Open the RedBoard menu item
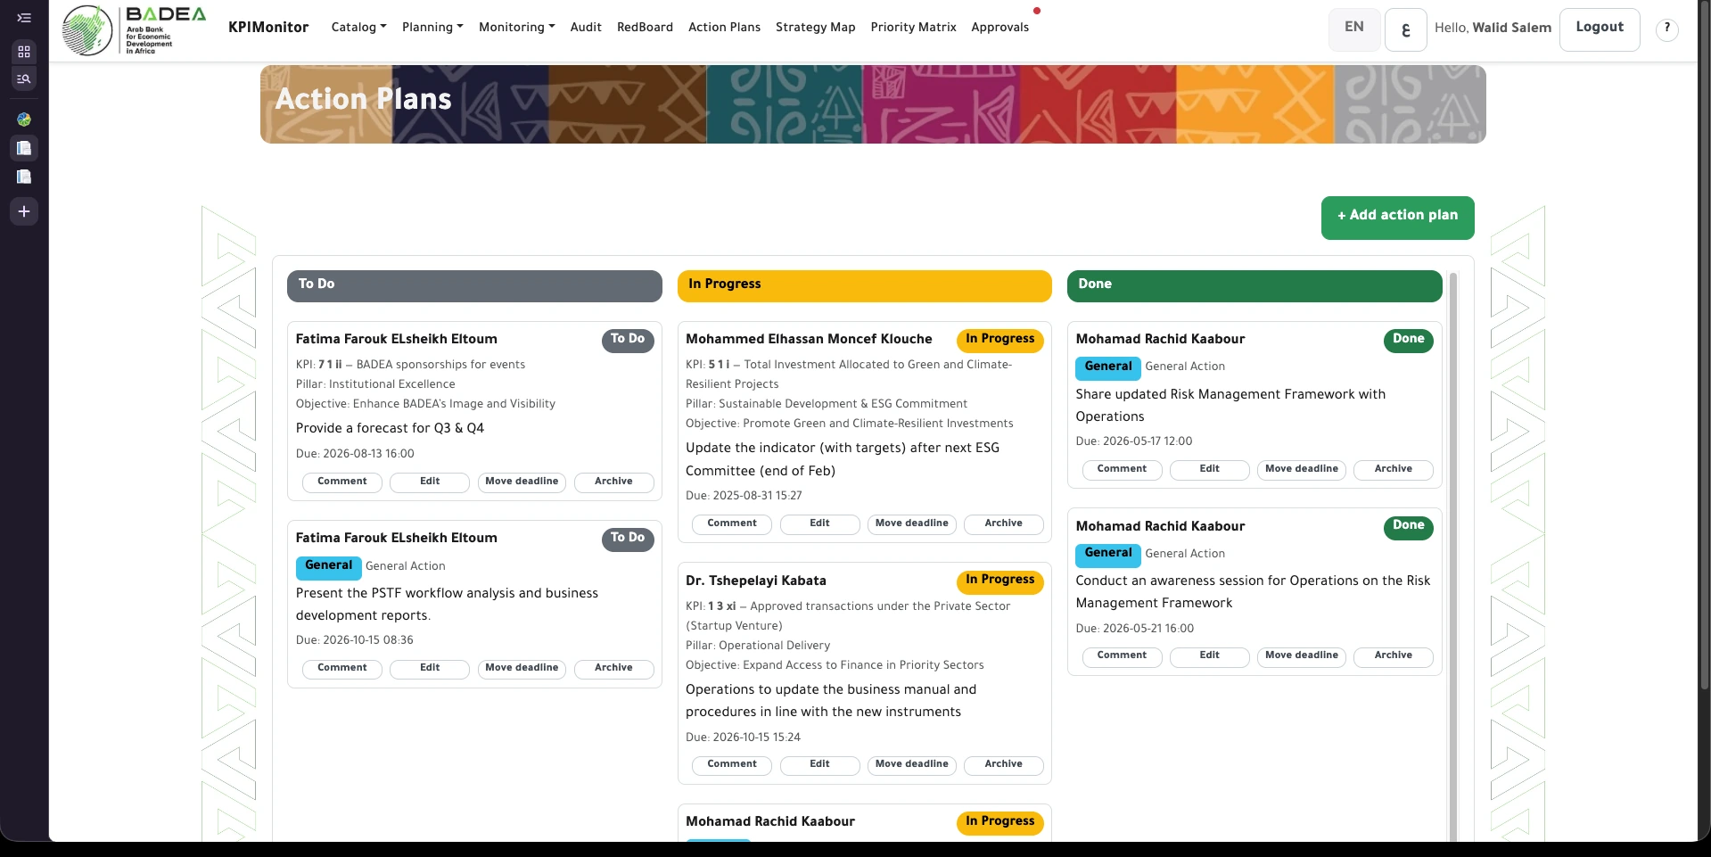The width and height of the screenshot is (1711, 857). click(645, 28)
